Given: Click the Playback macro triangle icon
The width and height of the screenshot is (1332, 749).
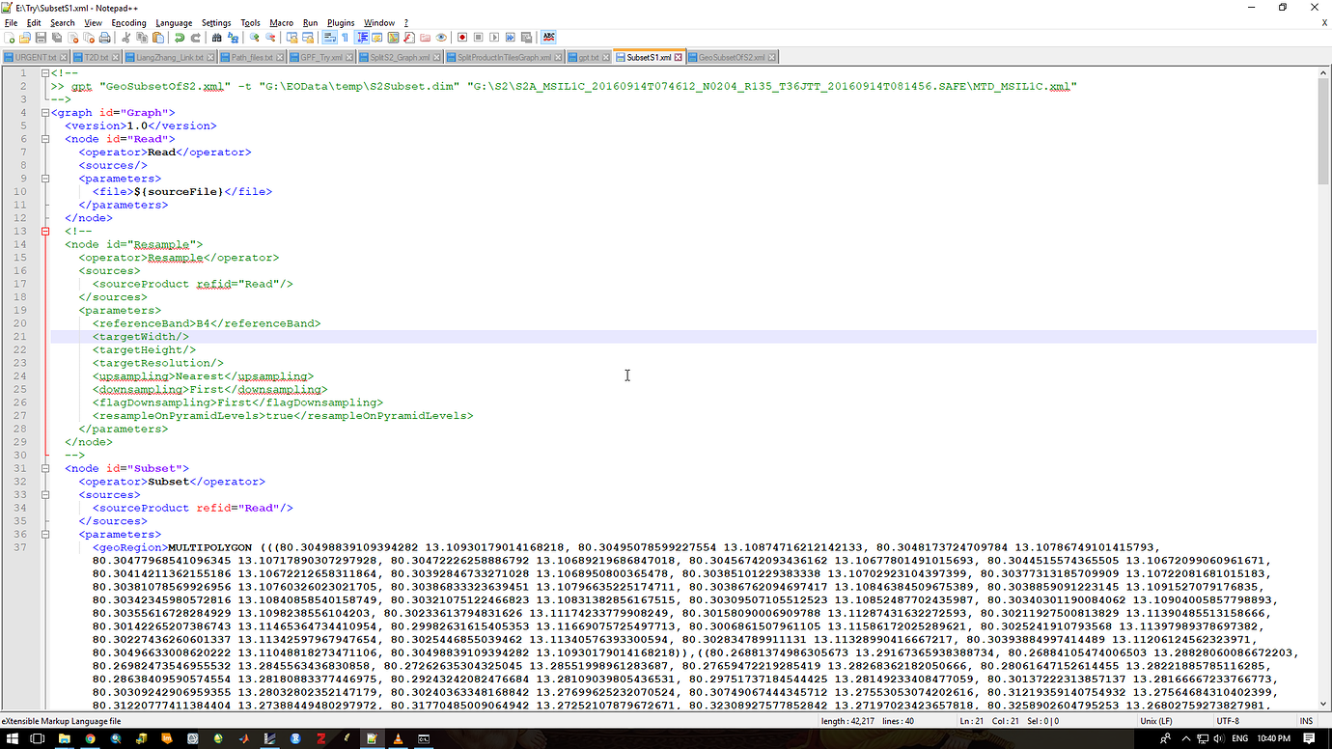Looking at the screenshot, I should click(494, 38).
